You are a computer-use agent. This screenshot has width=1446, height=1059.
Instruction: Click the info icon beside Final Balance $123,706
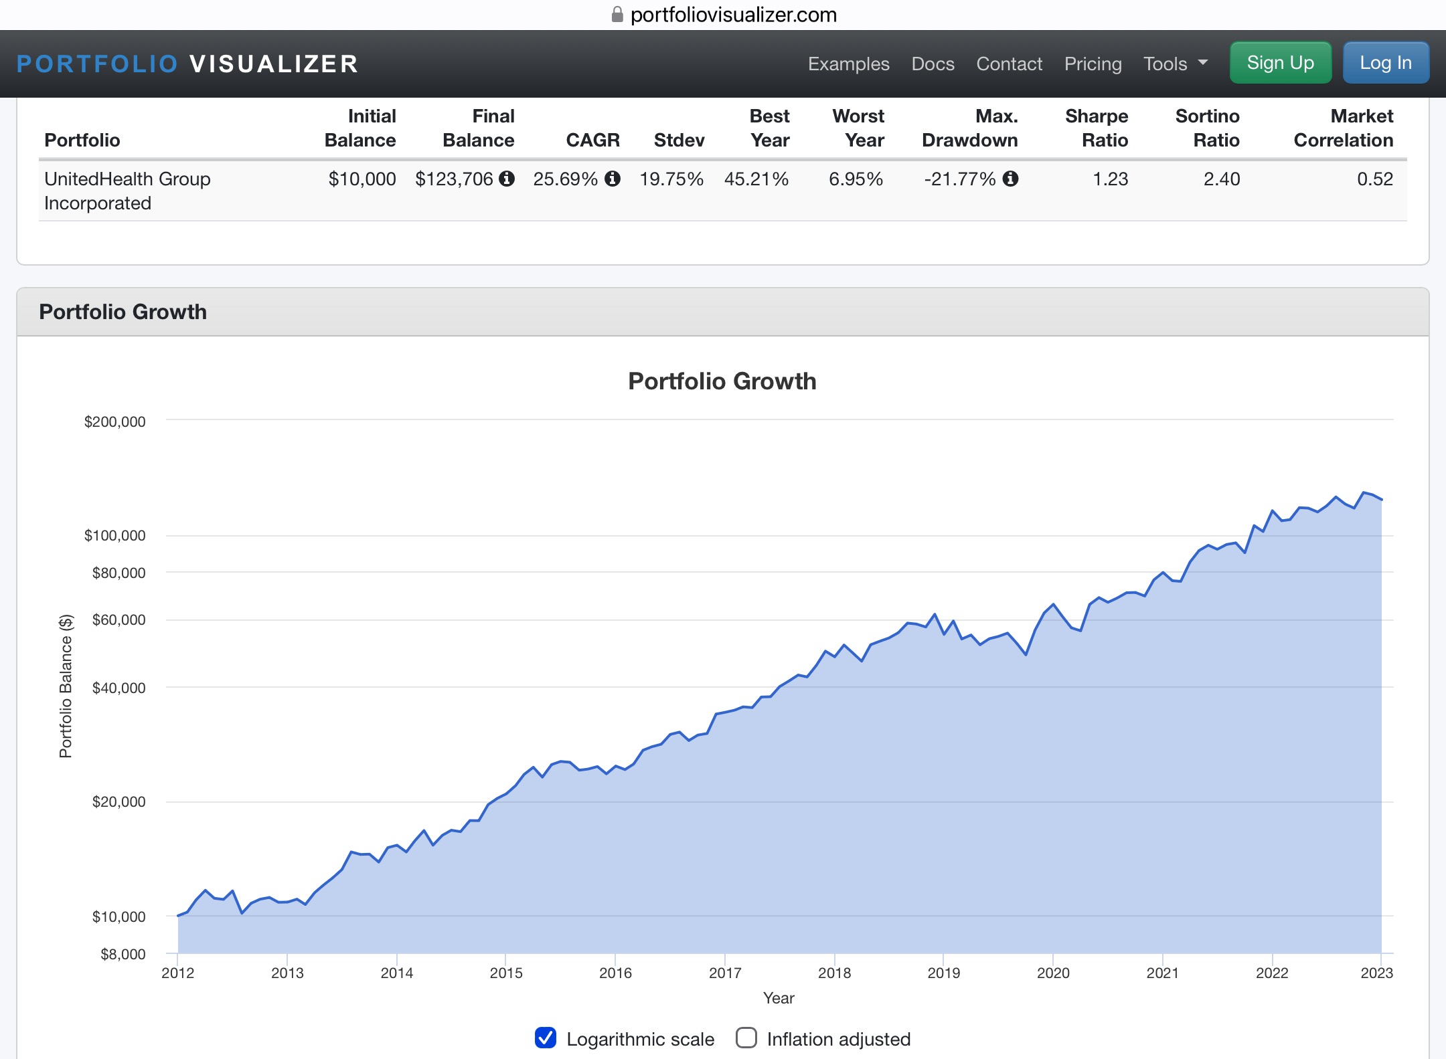pos(507,179)
